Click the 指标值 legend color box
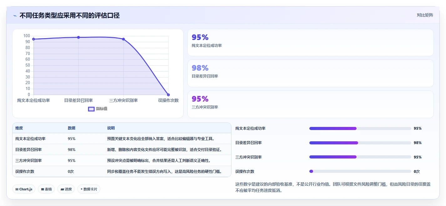 91,109
